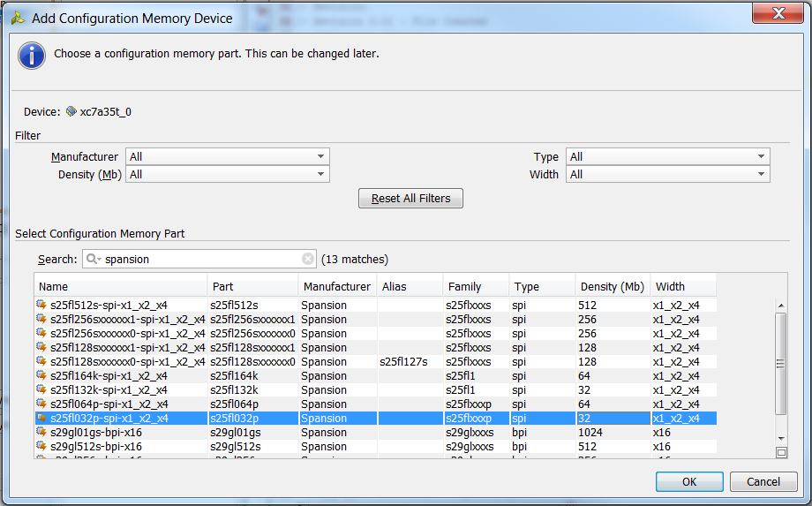Select the s25fl256sxxxxxx1-spi-x1_x2_x4 row
The height and width of the screenshot is (506, 812).
click(x=376, y=319)
